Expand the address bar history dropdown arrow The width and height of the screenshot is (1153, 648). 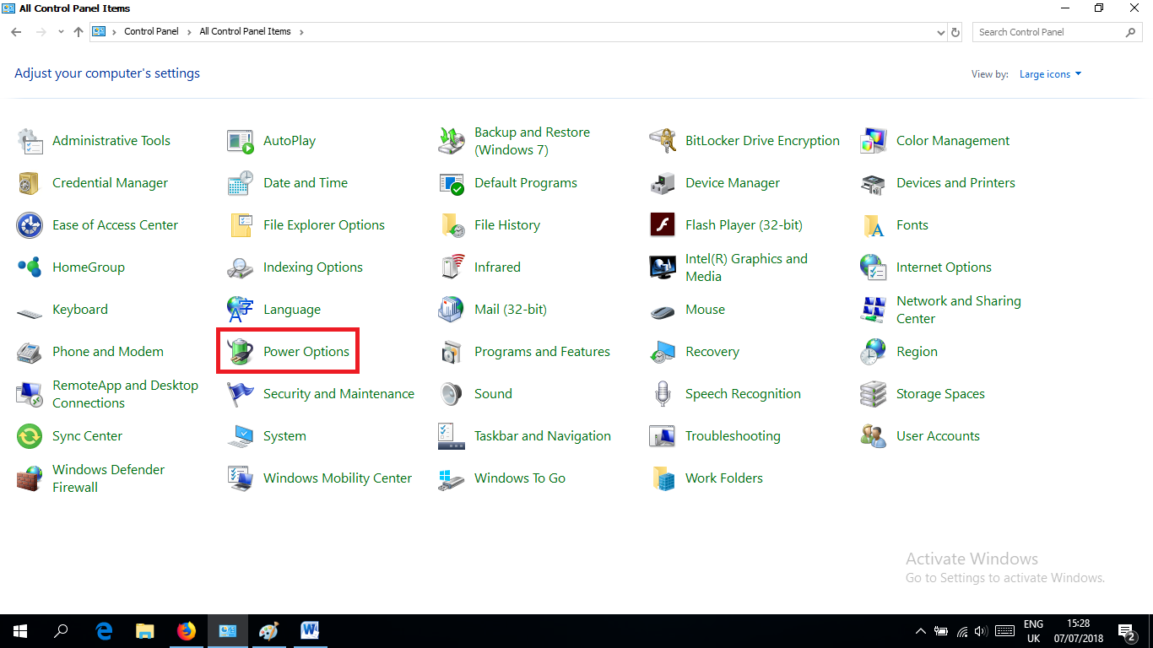[x=941, y=32]
